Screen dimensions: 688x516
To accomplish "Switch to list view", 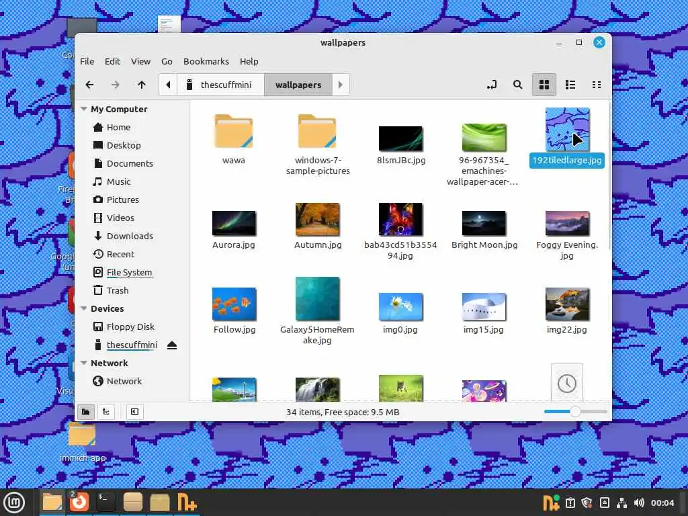I will pyautogui.click(x=570, y=85).
